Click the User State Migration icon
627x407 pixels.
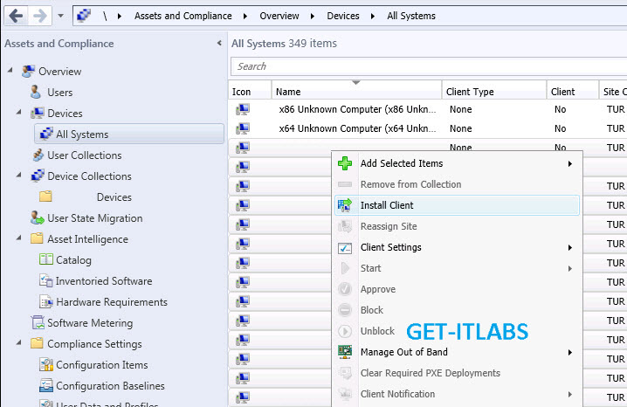(x=37, y=217)
